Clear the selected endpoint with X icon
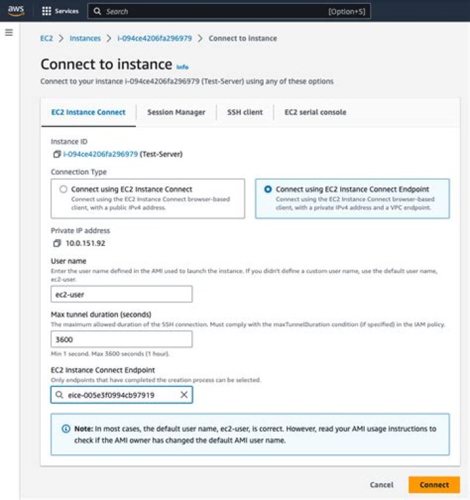The image size is (470, 500). (183, 395)
